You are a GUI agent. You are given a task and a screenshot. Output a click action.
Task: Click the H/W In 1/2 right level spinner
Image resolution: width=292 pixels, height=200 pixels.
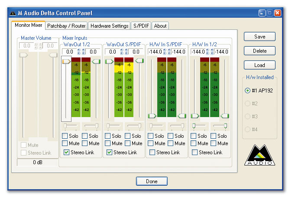tap(212, 52)
